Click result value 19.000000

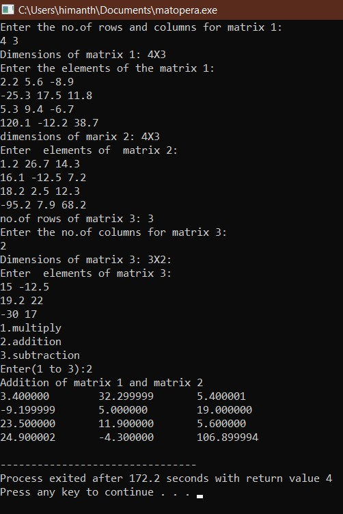(224, 410)
